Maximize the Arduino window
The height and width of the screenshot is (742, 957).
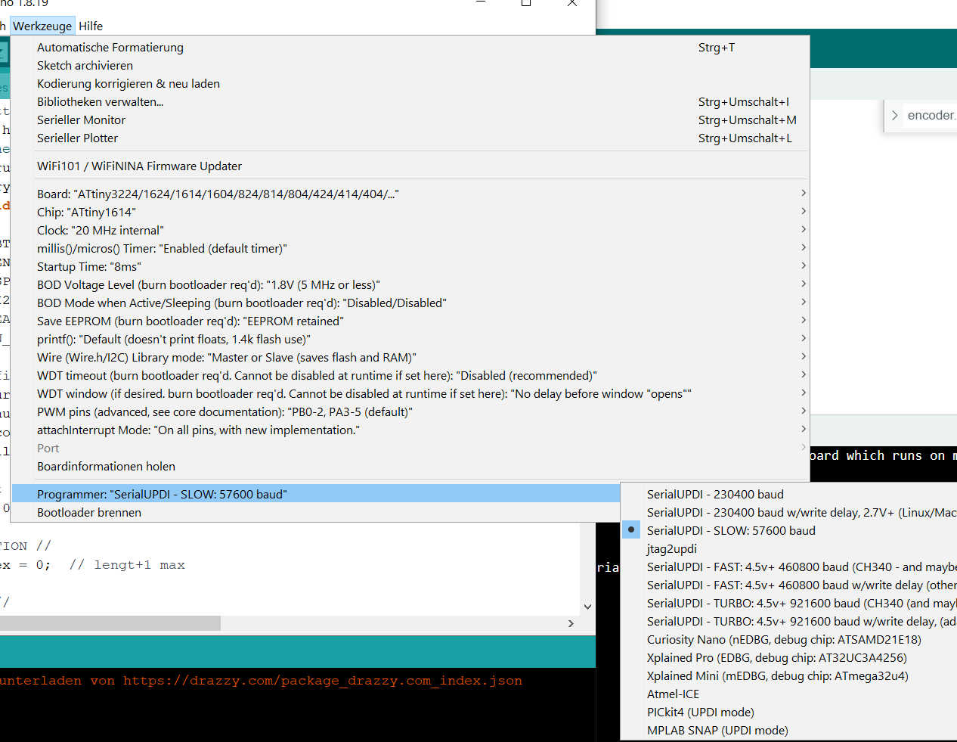point(526,2)
